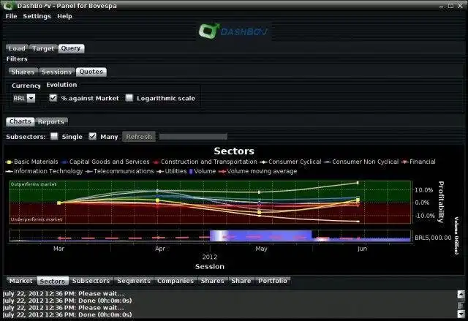468x321 pixels.
Task: Click the BRL5,000.00 volume axis label
Action: (x=433, y=238)
